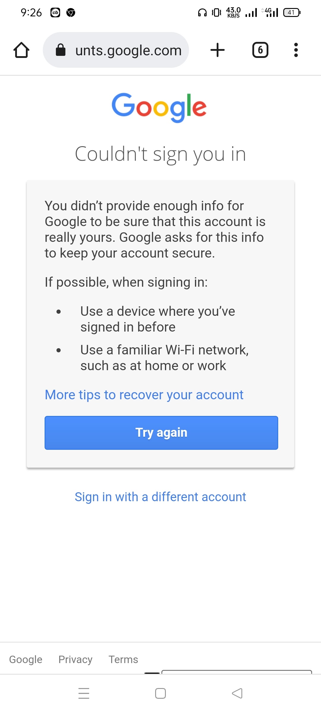Tap the headphones status bar icon
The height and width of the screenshot is (713, 321).
pyautogui.click(x=202, y=12)
